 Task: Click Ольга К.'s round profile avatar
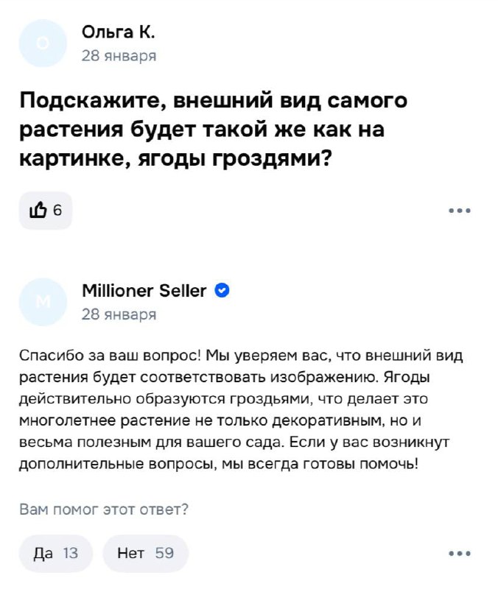[43, 43]
